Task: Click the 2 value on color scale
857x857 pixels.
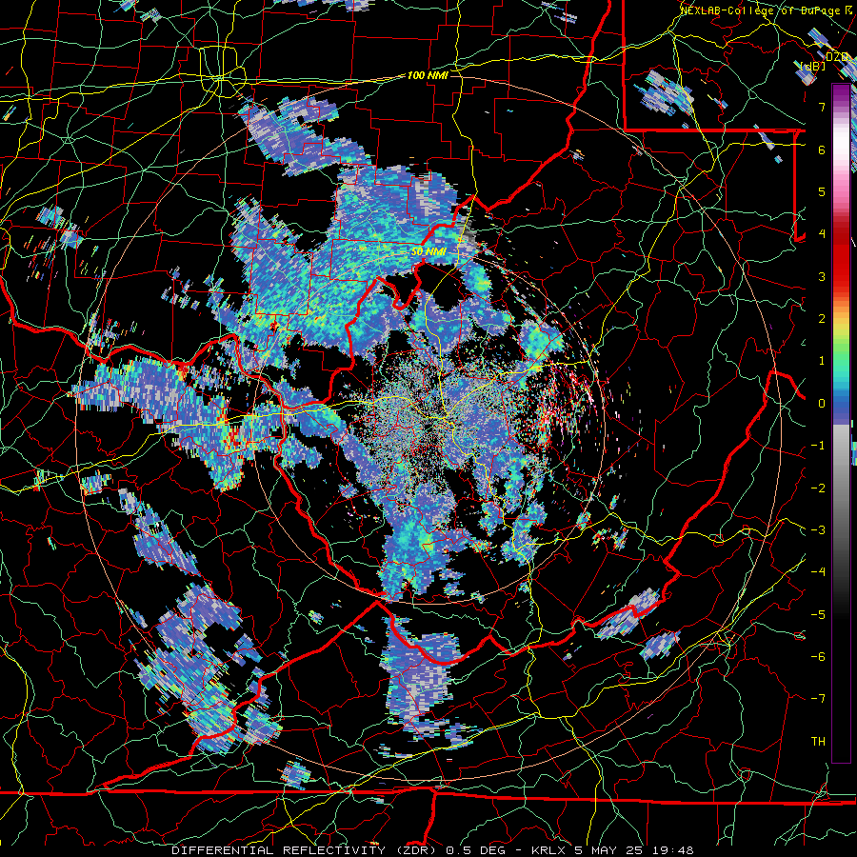Action: coord(822,319)
